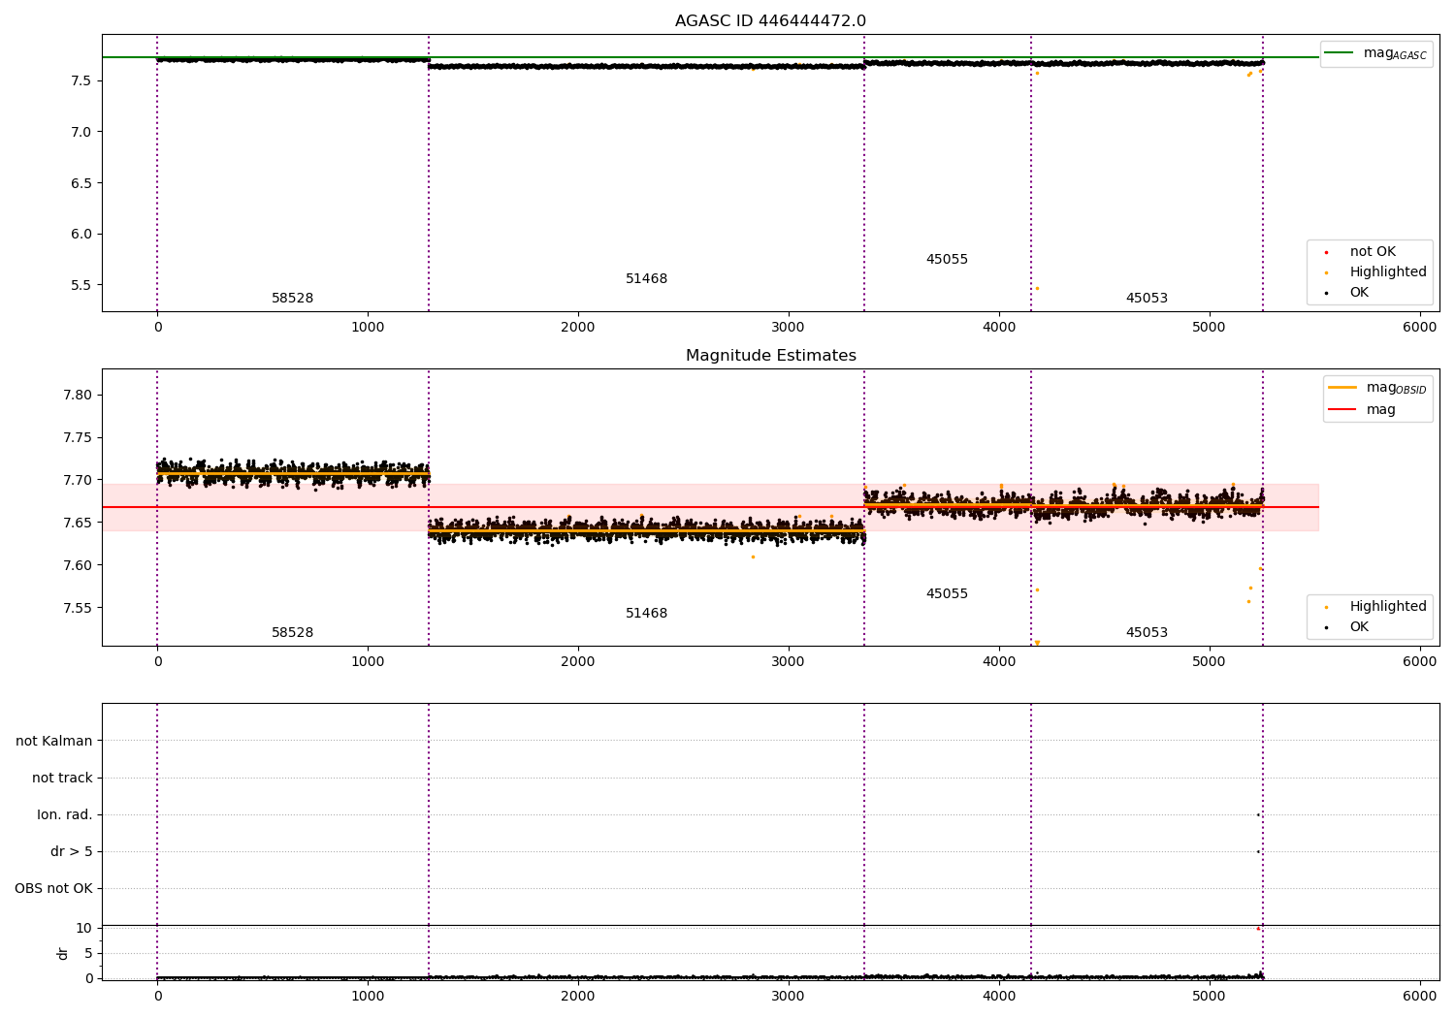Select the orange mag OBSID legend line
The image size is (1455, 1018).
click(1342, 387)
